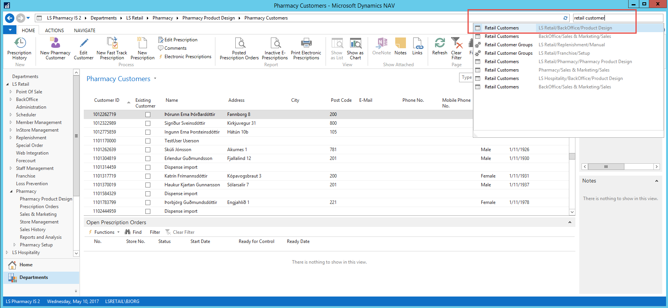
Task: Open the NAVIGATE ribbon tab
Action: coord(85,31)
